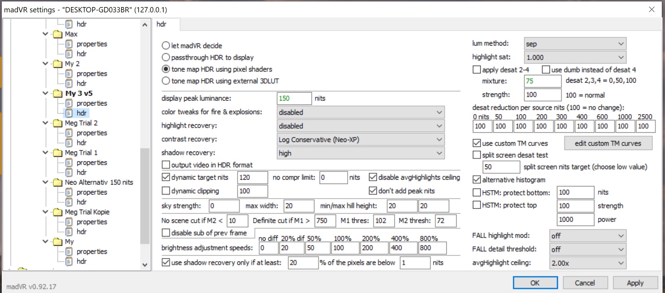Open "edit custom TM curves"
The height and width of the screenshot is (293, 665).
tap(608, 143)
